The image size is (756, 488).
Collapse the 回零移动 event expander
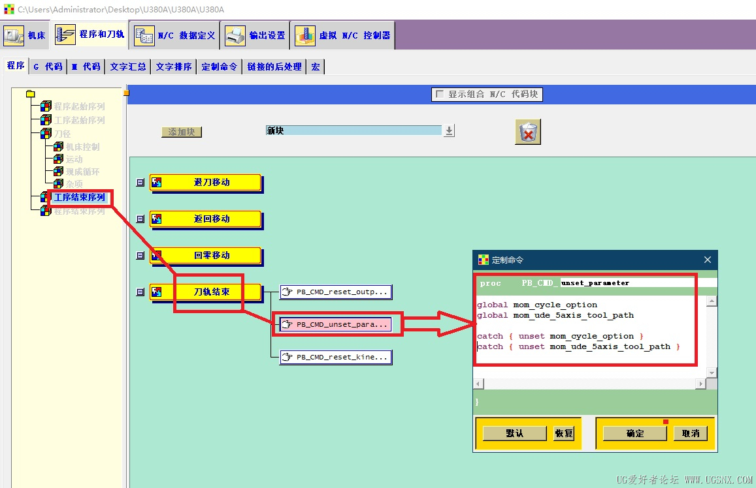coord(140,256)
